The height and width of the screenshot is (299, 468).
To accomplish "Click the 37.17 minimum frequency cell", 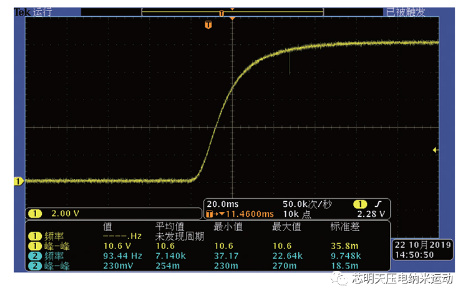I will coord(226,256).
